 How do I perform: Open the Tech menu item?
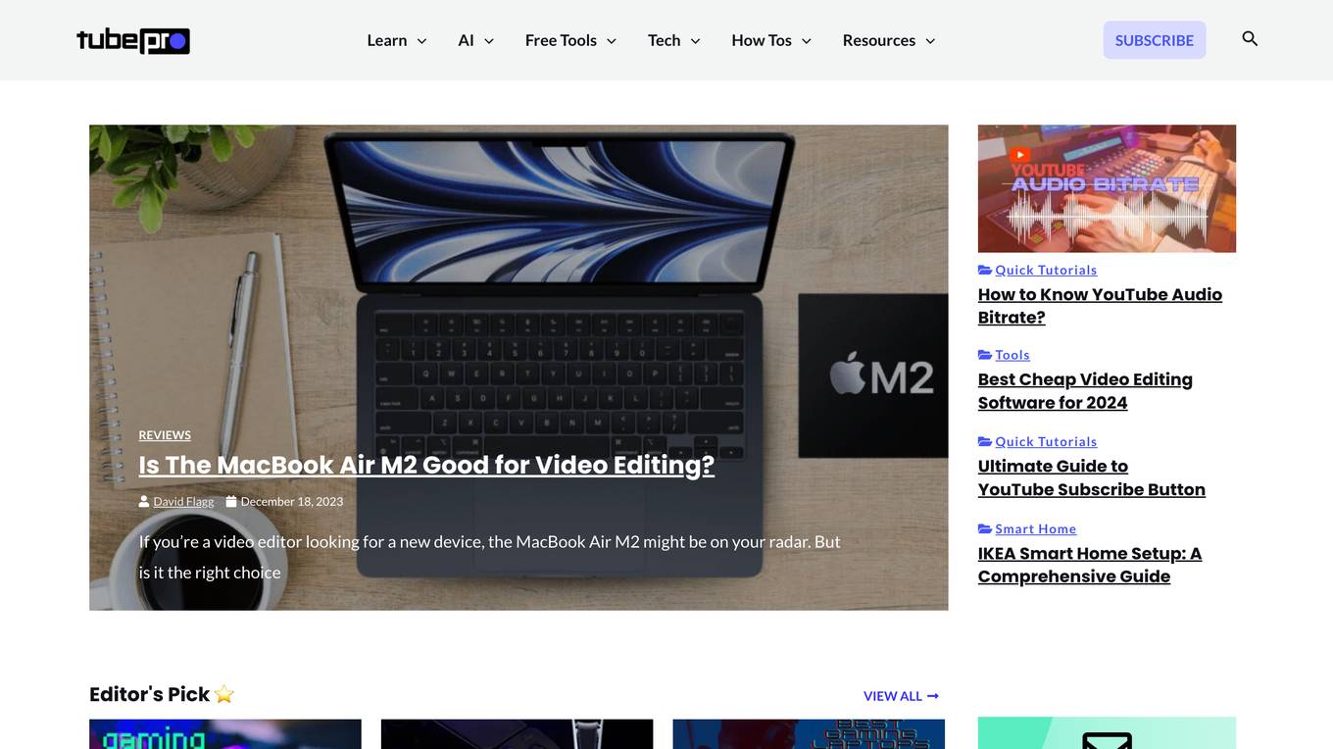click(x=665, y=40)
